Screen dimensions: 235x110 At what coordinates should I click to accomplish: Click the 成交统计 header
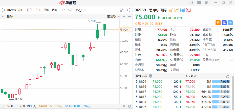190,76
